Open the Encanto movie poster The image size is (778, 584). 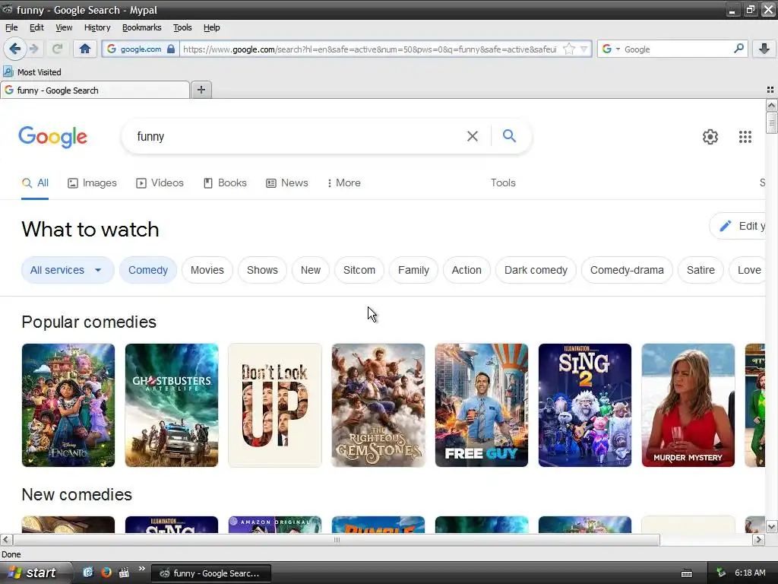point(68,405)
